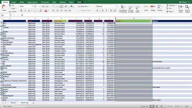Click the Format painter brush icon
Viewport: 192px width, 108px height.
[10, 11]
